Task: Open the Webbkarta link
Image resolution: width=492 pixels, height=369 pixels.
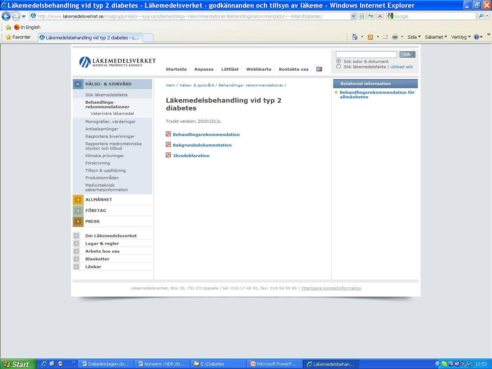Action: click(259, 69)
